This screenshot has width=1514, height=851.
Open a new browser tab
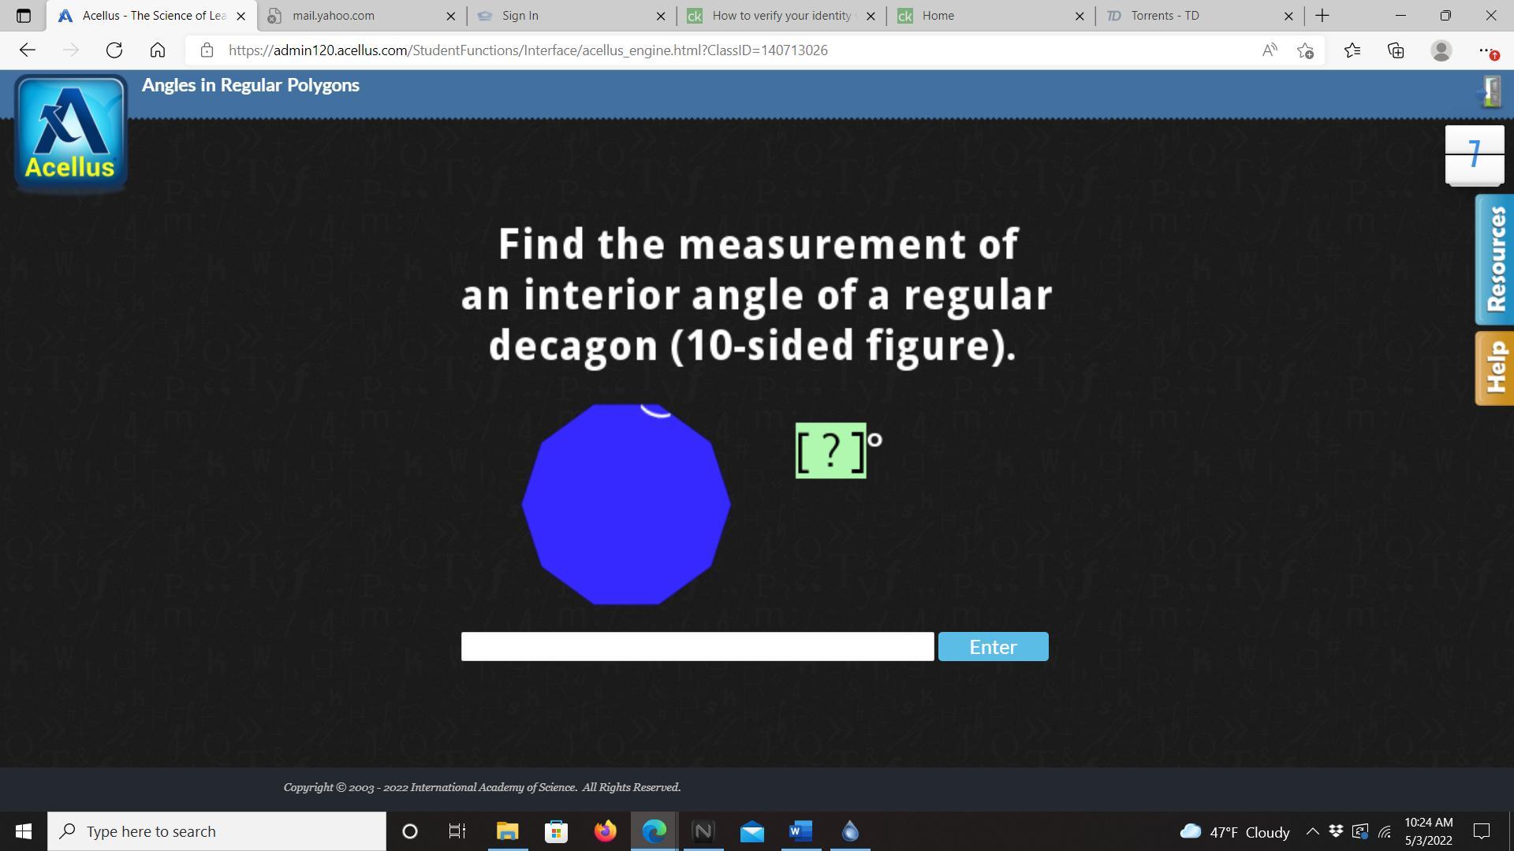[1322, 16]
